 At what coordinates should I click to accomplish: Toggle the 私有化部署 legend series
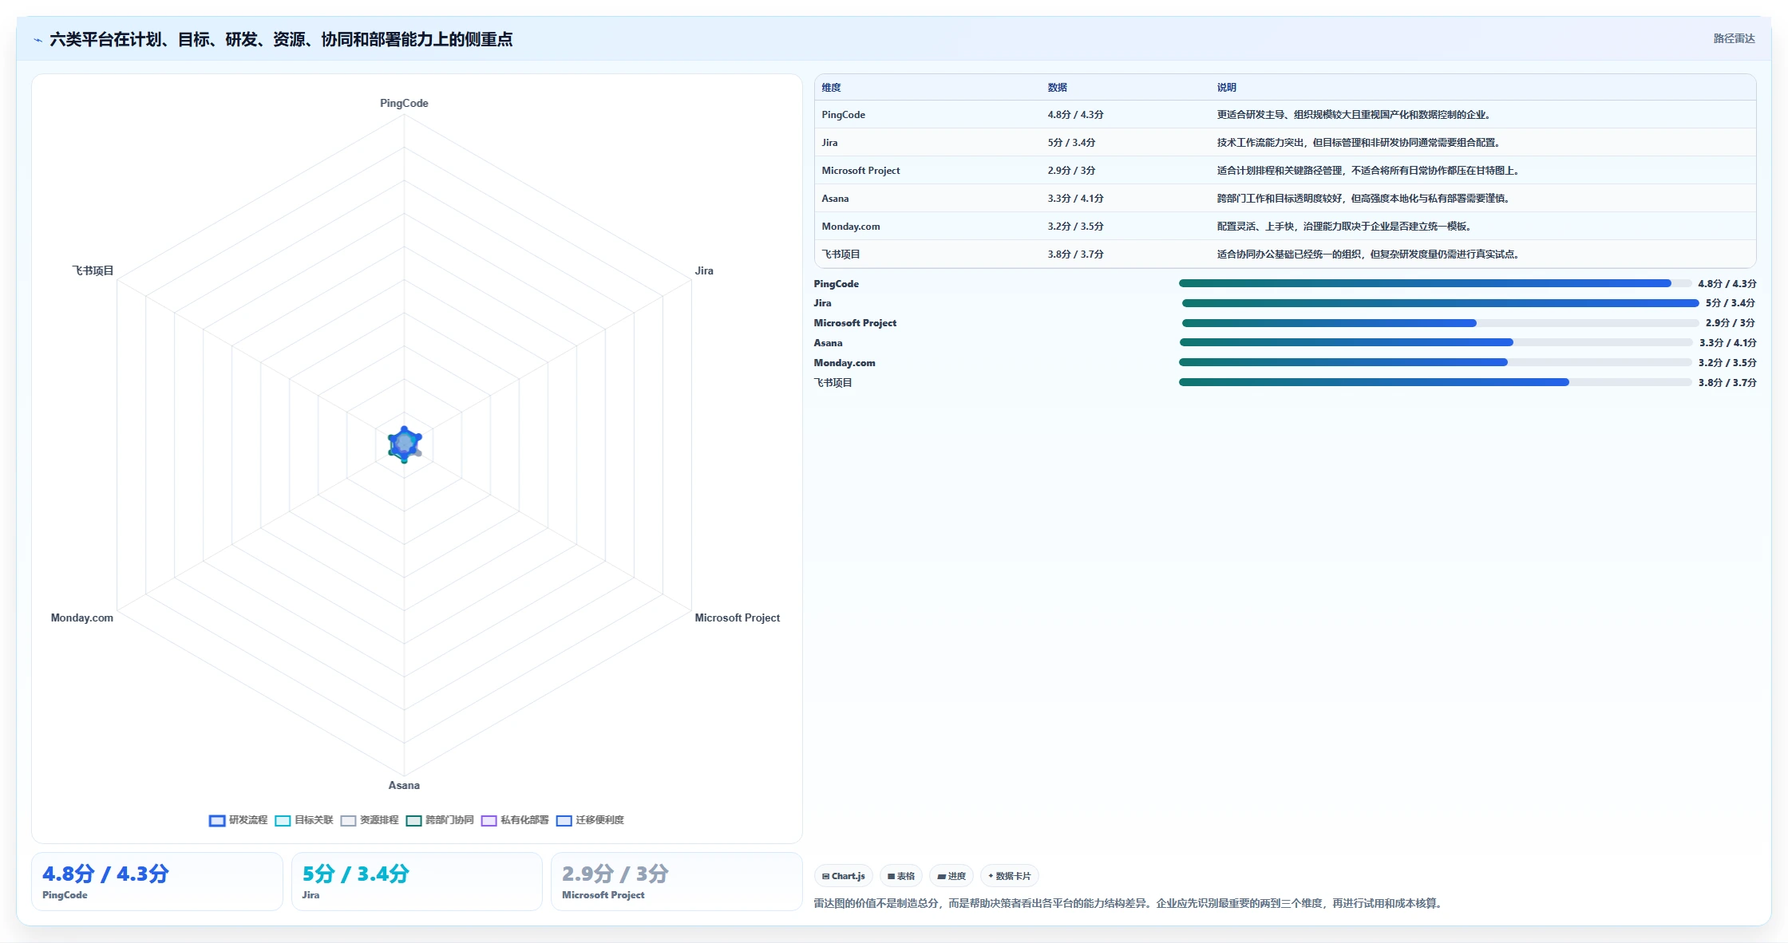(x=514, y=820)
